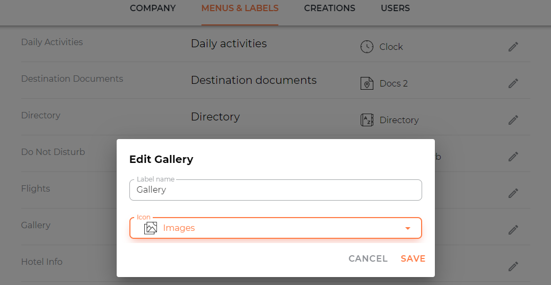This screenshot has height=285, width=551.
Task: Click the pencil edit icon for Daily Activities
Action: [513, 47]
